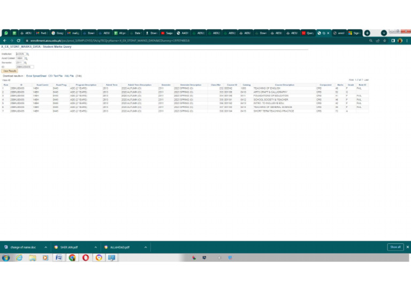Bookmark this page with the star icon
Viewport: 411px width, 291px height.
(x=385, y=40)
